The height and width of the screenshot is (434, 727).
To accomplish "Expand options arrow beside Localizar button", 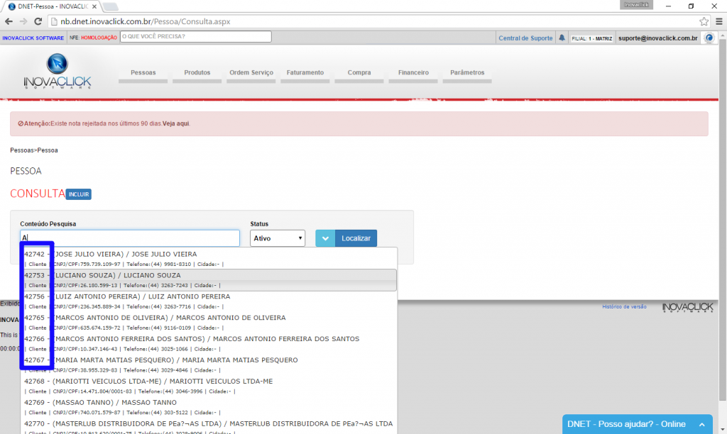I will point(325,238).
